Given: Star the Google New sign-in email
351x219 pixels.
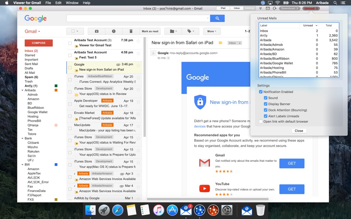Looking at the screenshot, I should pos(138,65).
